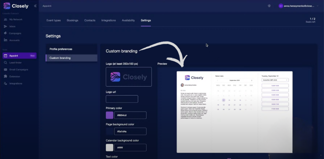
Task: Pick the 14:00-15:00 time slot
Action: (275, 95)
